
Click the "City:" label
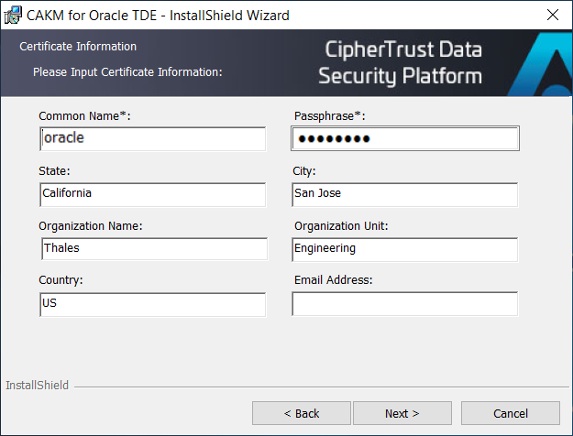pyautogui.click(x=304, y=171)
